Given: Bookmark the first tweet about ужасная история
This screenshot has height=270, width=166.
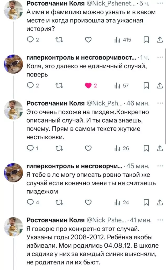Looking at the screenshot, I should 147,40.
